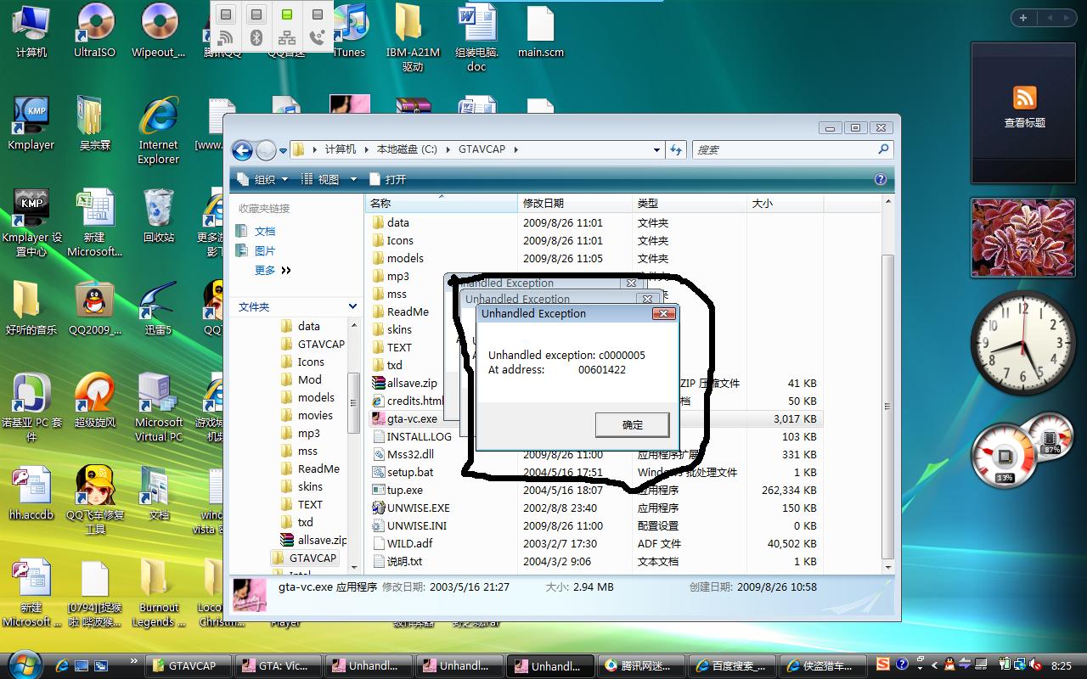Select the 超级旋风 desktop shortcut
This screenshot has width=1087, height=679.
click(94, 401)
